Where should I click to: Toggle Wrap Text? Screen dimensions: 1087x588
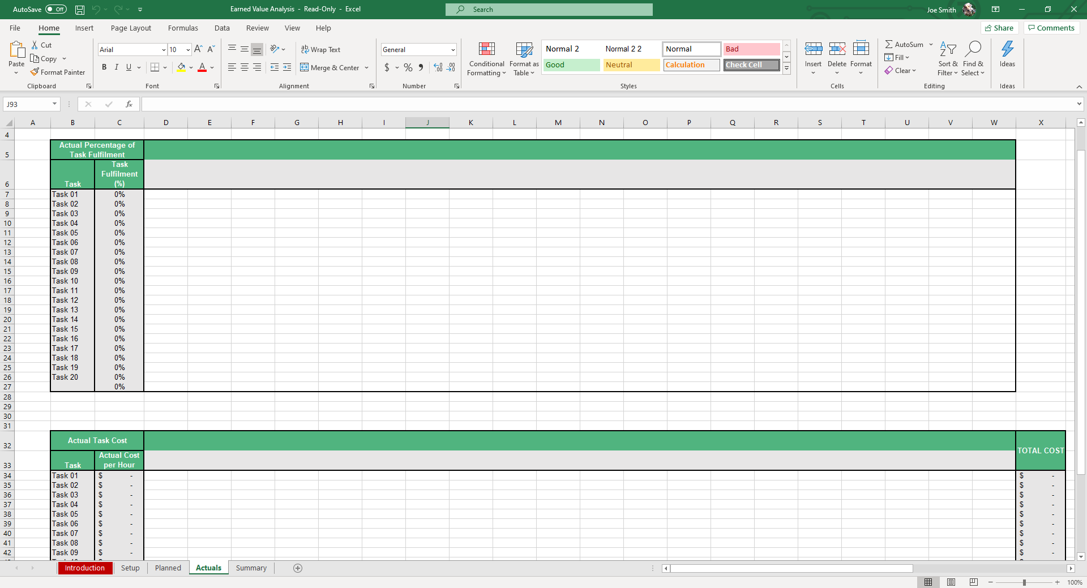pos(320,50)
